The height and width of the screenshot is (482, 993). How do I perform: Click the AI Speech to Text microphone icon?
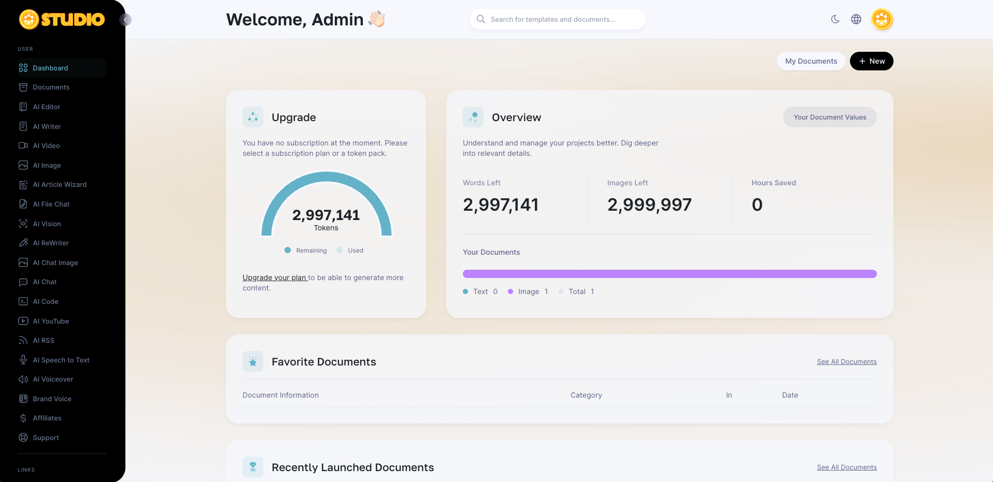tap(23, 360)
